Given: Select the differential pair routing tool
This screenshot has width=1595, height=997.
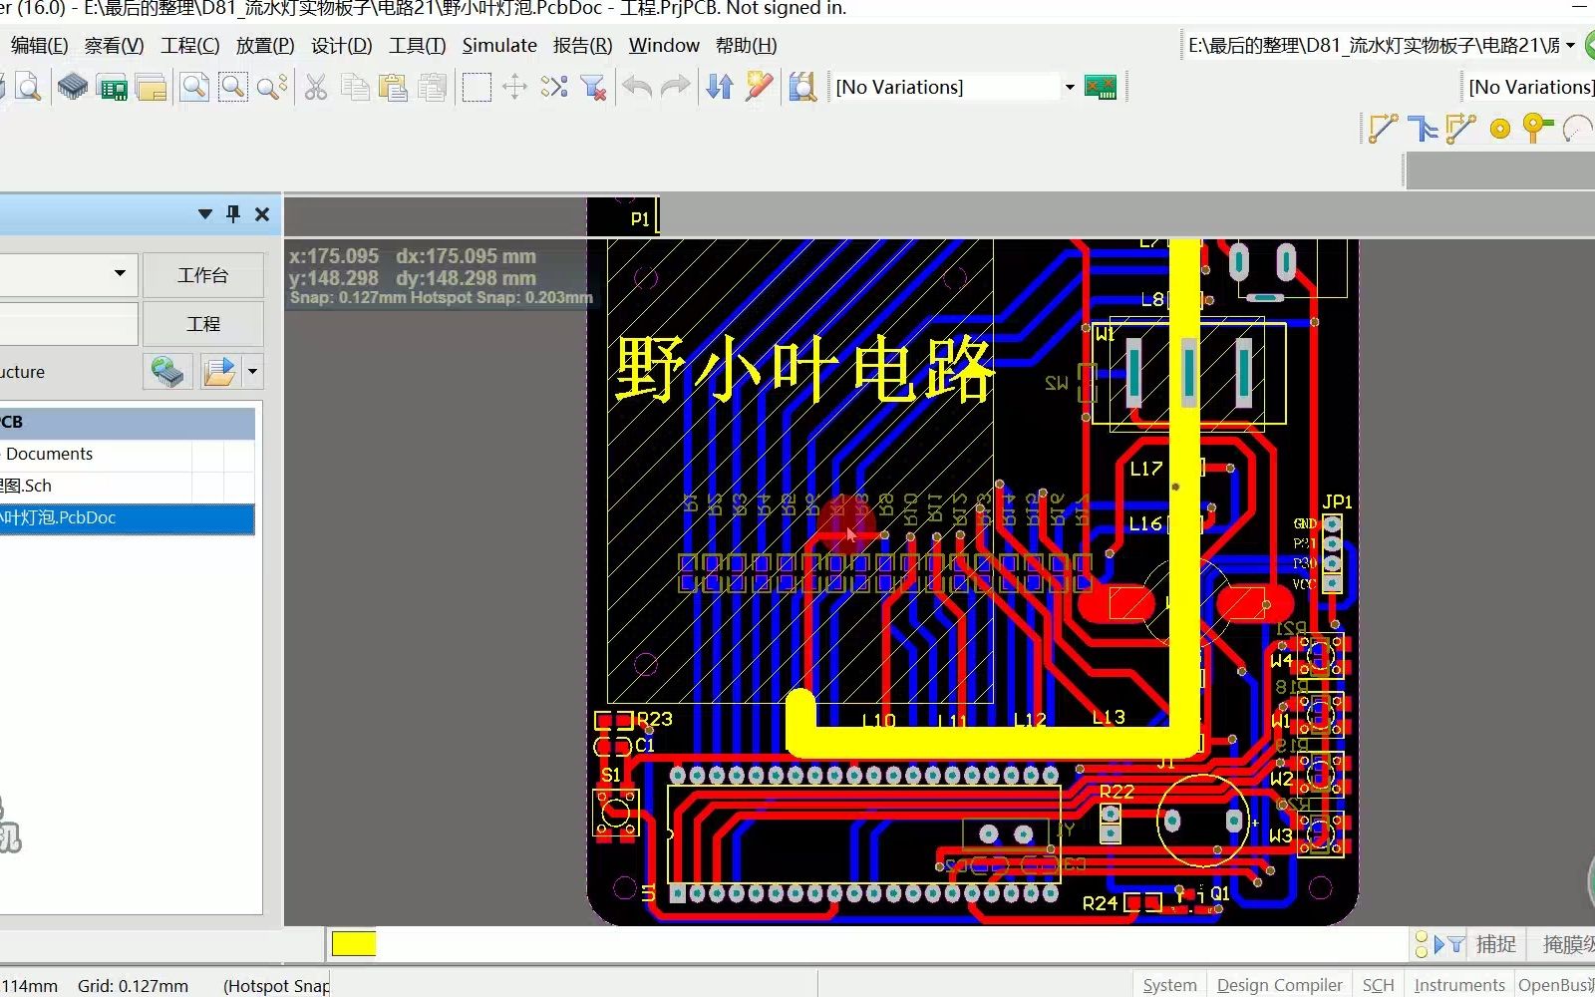Looking at the screenshot, I should 1460,129.
